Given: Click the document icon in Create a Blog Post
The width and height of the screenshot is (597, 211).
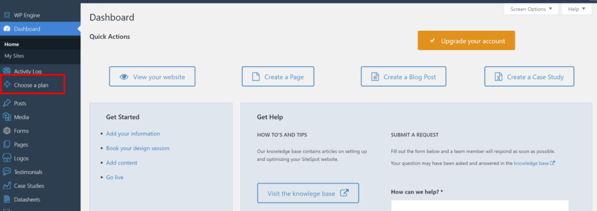Looking at the screenshot, I should (375, 77).
